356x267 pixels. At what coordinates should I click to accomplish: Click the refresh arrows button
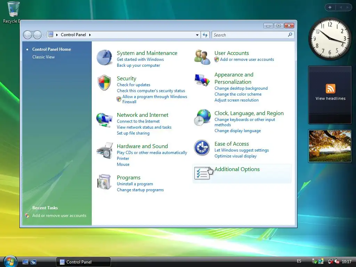[x=205, y=35]
